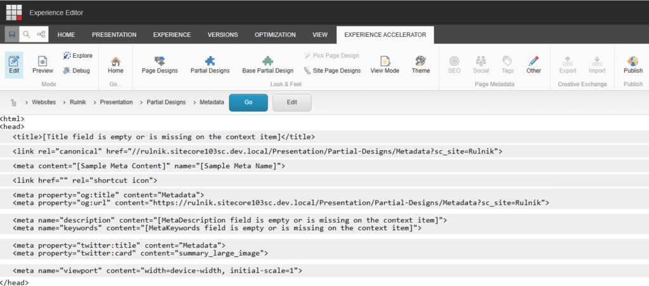The width and height of the screenshot is (649, 286).
Task: Open Page Designs
Action: pos(160,65)
